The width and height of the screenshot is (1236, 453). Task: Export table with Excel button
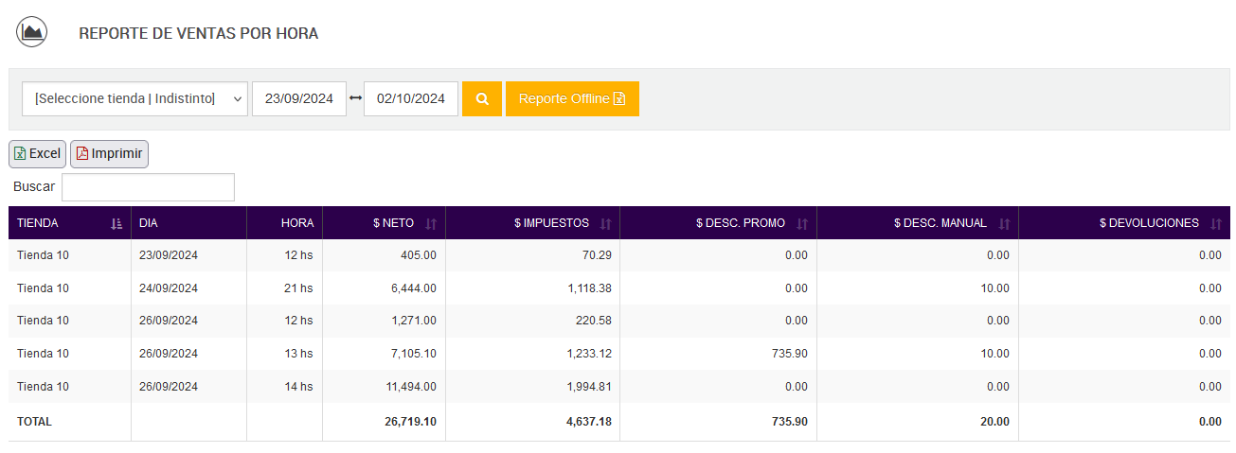pos(38,153)
